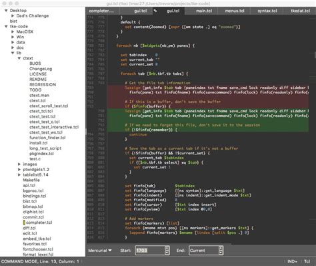The image size is (316, 266).
Task: Select long_test_script file
Action: [x=45, y=148]
